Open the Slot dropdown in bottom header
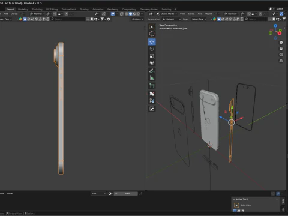Screen dimensions: 288x216 [x=98, y=193]
